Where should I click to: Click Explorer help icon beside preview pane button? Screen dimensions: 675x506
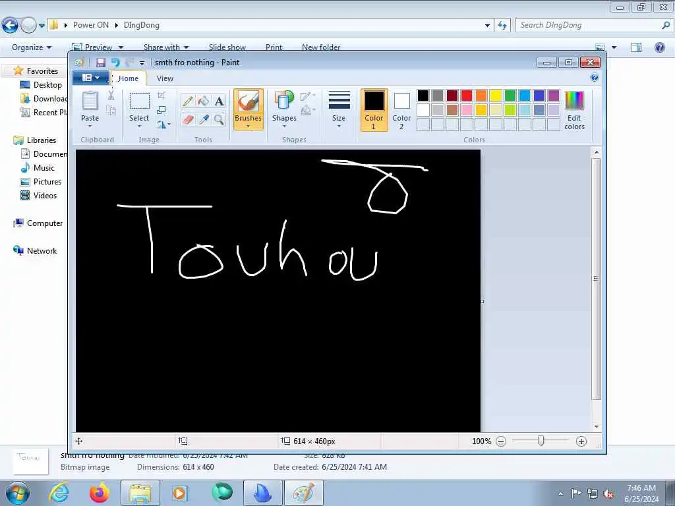click(659, 47)
